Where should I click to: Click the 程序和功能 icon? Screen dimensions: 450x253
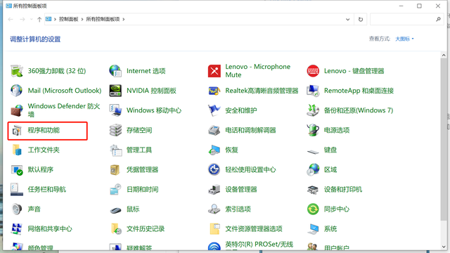tap(17, 130)
